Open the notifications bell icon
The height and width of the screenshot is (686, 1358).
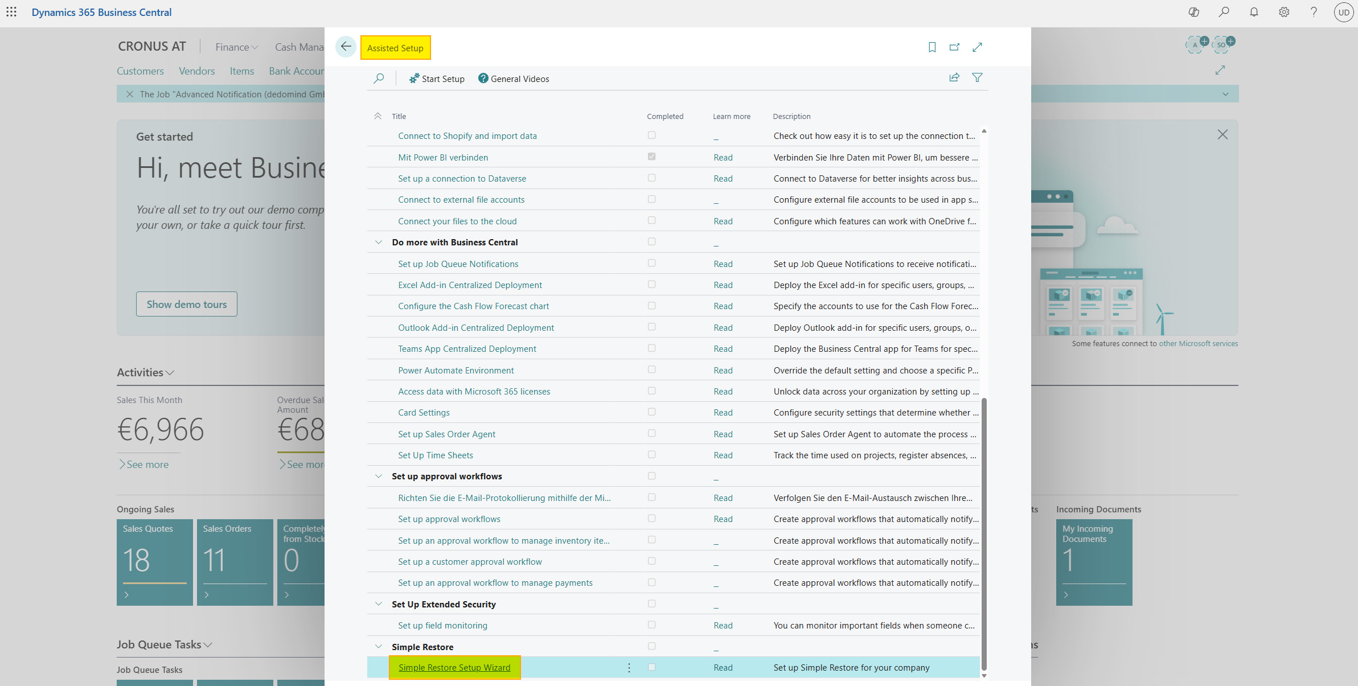click(1254, 12)
